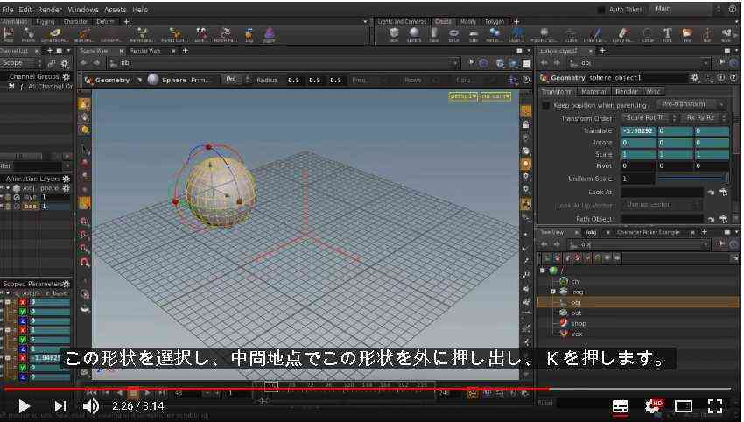
Task: Select the obj row in tree view
Action: (x=638, y=302)
